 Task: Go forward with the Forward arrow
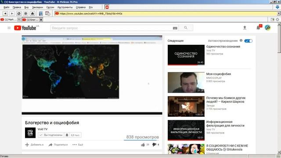click(x=12, y=14)
